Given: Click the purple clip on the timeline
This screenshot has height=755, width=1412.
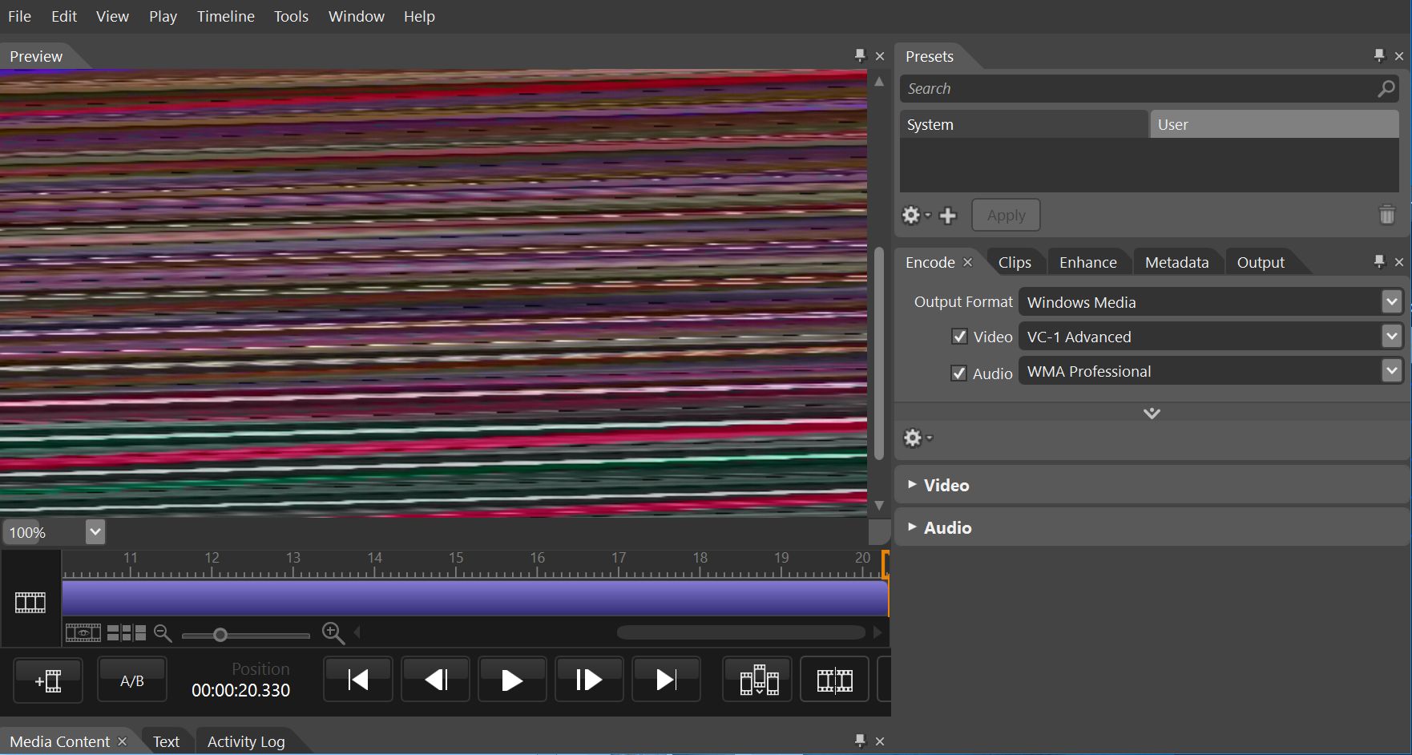Looking at the screenshot, I should (474, 598).
